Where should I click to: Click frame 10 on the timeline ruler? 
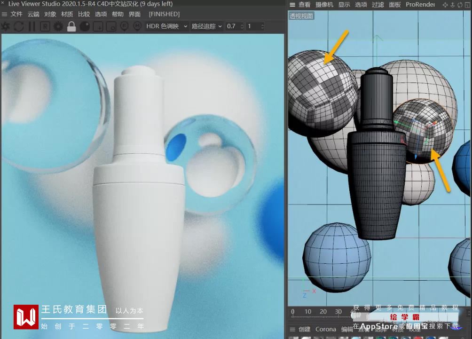pyautogui.click(x=308, y=312)
